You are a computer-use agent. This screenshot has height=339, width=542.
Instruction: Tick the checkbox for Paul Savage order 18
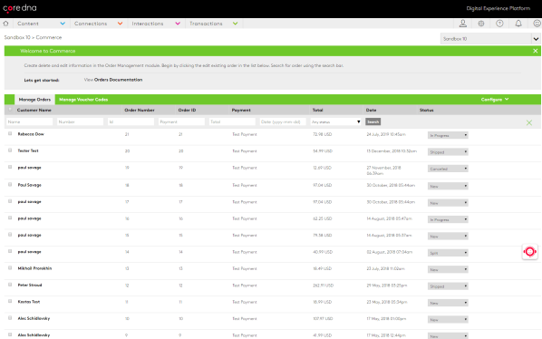[x=10, y=184]
